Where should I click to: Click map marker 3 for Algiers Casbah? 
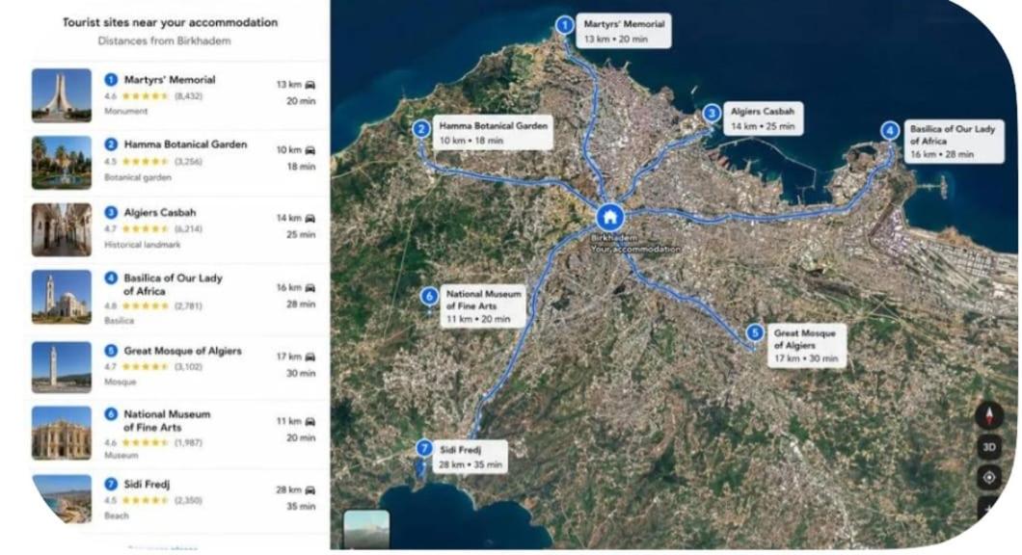(x=712, y=114)
